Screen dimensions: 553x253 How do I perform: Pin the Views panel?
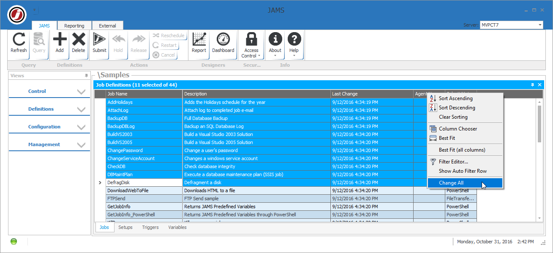(x=87, y=76)
